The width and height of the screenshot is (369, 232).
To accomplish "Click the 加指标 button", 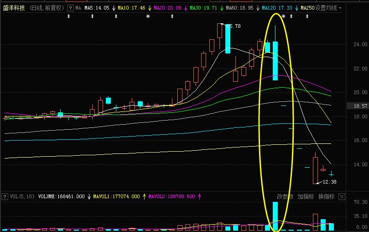I will [306, 197].
